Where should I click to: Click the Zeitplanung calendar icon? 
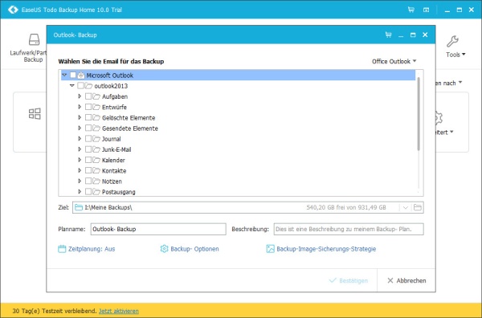tap(62, 249)
